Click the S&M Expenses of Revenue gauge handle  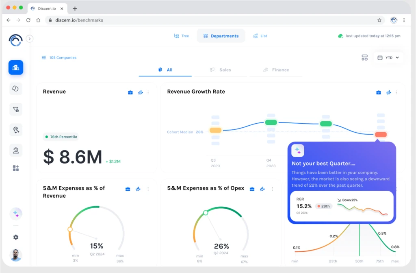tap(70, 229)
